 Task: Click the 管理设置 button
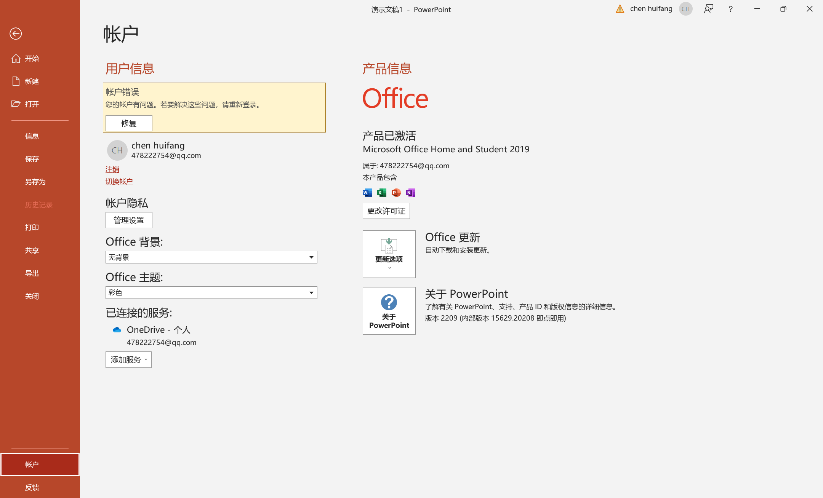pyautogui.click(x=129, y=220)
